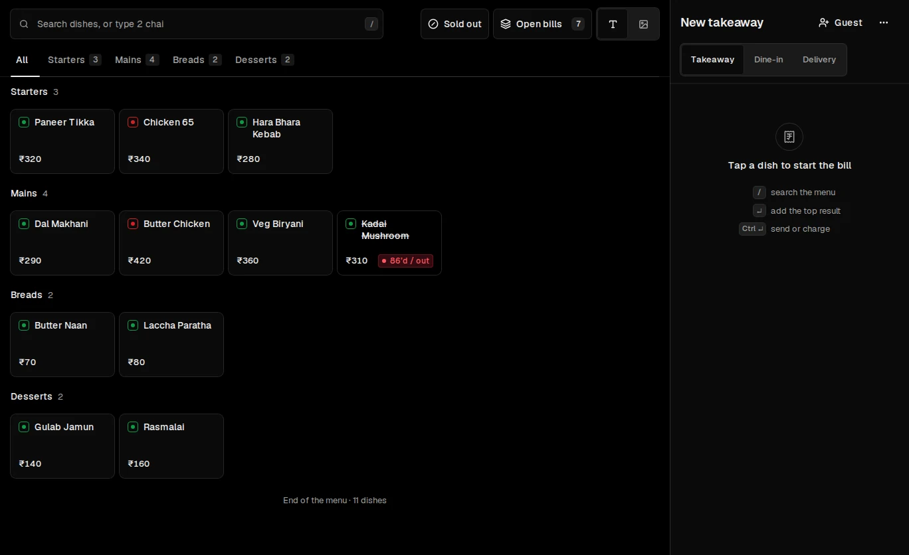909x555 pixels.
Task: Click the non-veg mark on Chicken 65
Action: point(133,122)
